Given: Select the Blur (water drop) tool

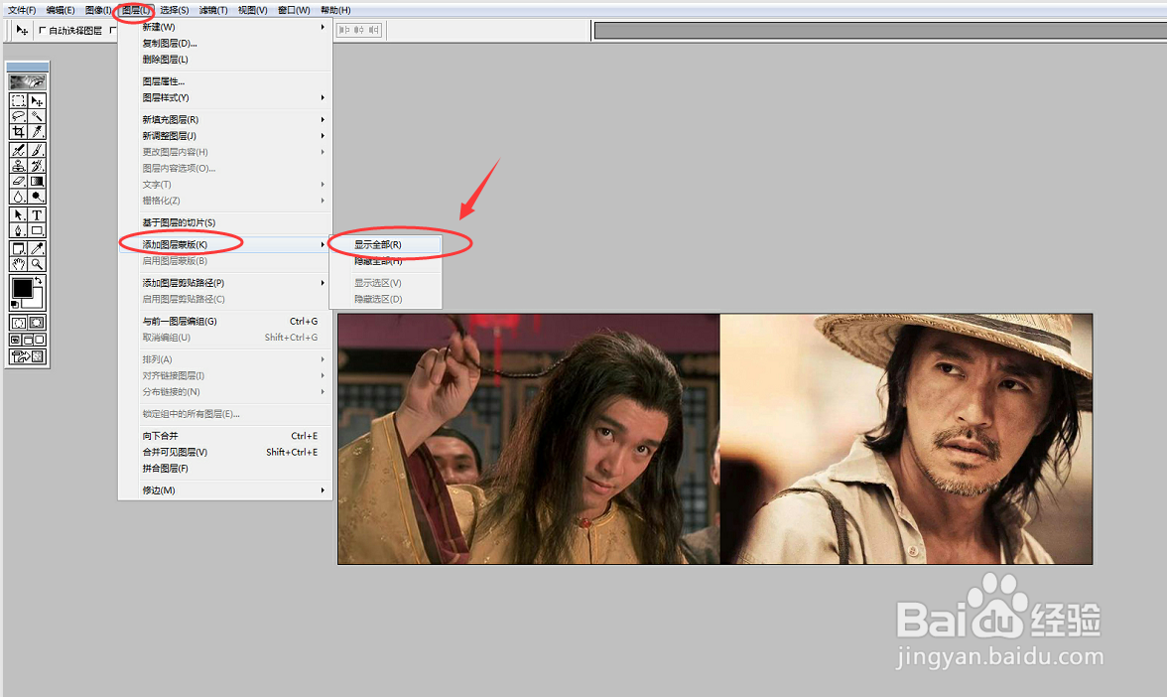Looking at the screenshot, I should [18, 197].
